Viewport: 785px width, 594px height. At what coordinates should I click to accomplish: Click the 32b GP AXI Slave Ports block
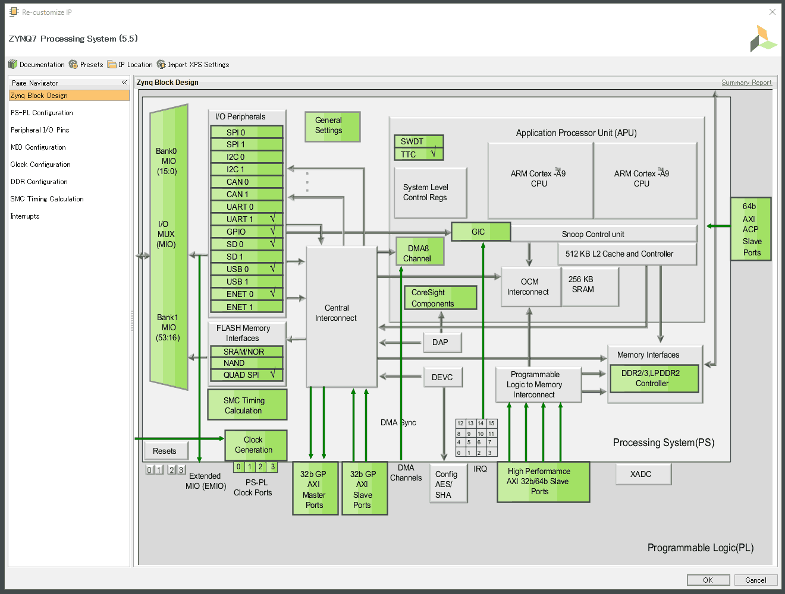(365, 489)
